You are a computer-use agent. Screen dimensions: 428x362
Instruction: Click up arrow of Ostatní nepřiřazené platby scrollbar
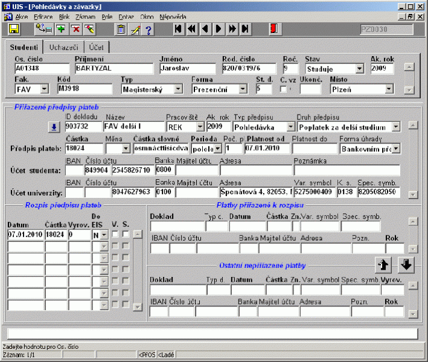click(x=413, y=285)
